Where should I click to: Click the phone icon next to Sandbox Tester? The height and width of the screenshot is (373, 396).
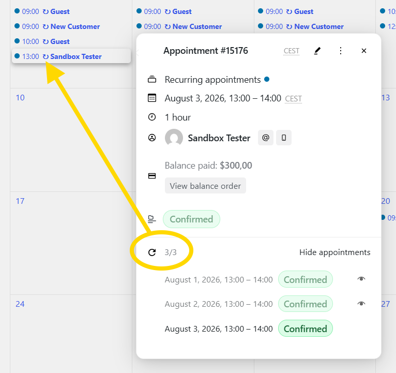[x=284, y=138]
